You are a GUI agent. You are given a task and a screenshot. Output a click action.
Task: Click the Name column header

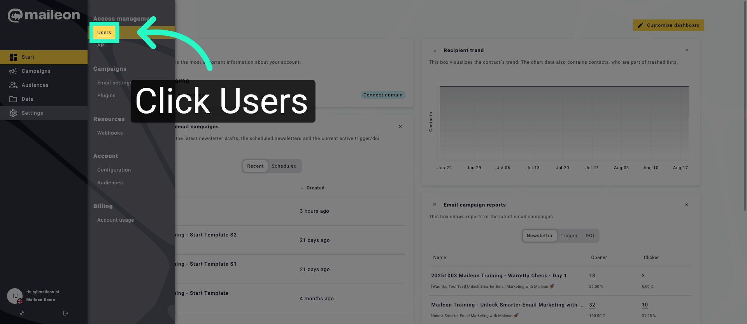440,257
